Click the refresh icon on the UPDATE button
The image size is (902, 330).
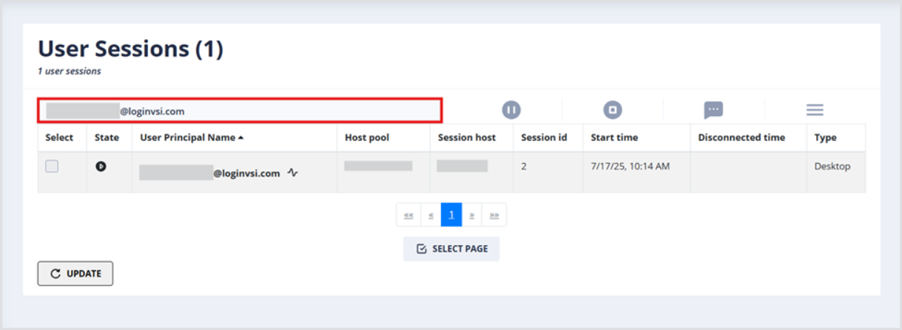coord(55,274)
